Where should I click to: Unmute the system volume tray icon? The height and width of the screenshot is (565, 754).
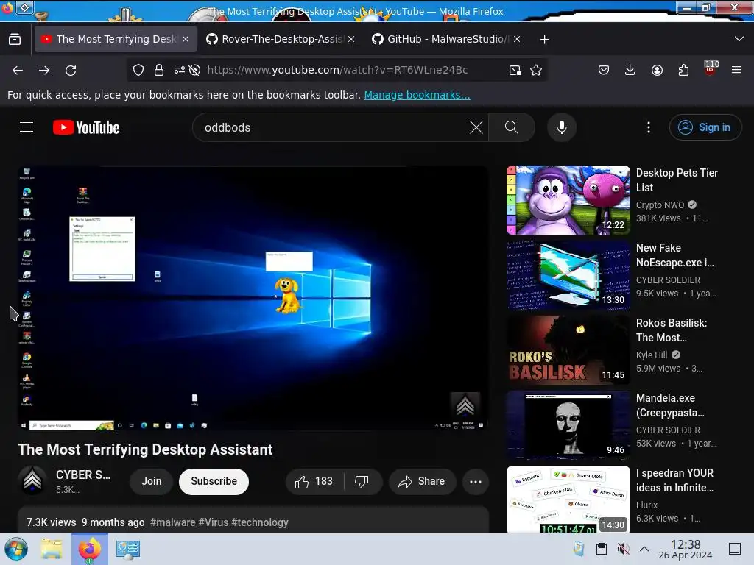pyautogui.click(x=623, y=549)
